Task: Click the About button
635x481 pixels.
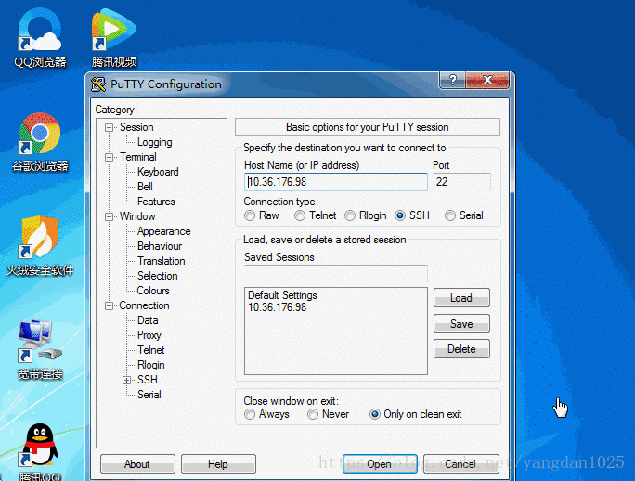Action: click(x=137, y=464)
